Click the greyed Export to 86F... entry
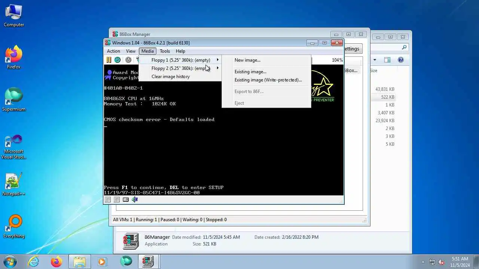The height and width of the screenshot is (269, 479). point(266,91)
